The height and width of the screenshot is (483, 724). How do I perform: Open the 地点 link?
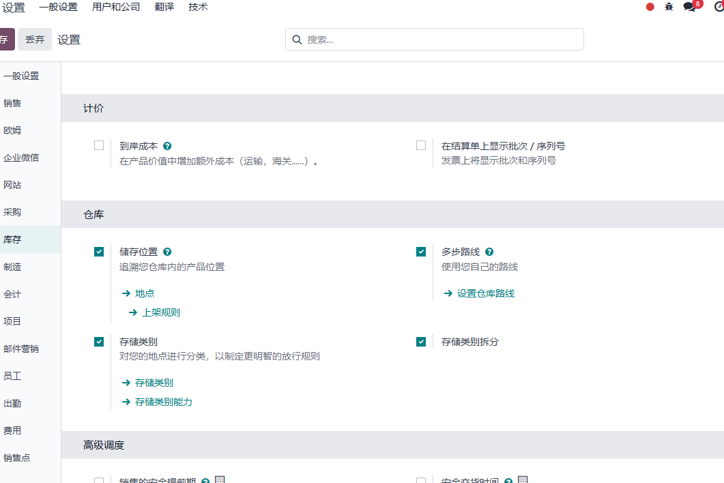click(x=145, y=293)
